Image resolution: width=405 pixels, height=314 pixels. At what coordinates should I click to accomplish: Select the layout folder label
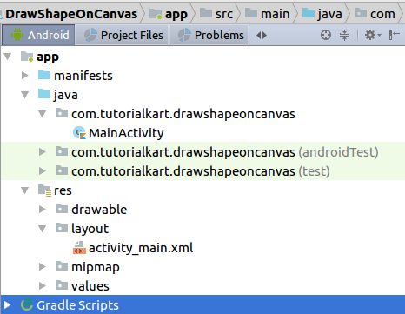click(90, 229)
